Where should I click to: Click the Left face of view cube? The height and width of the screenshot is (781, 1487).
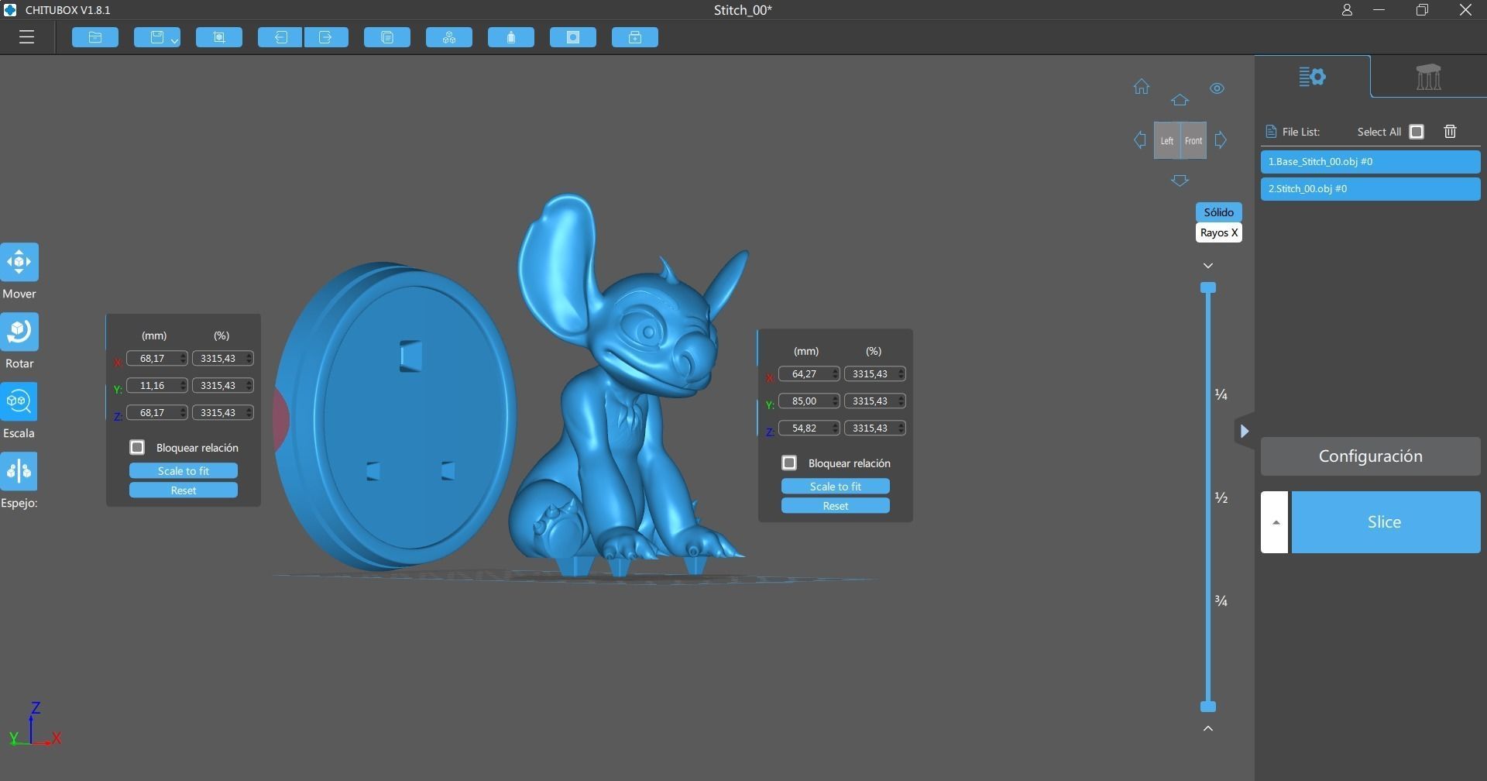tap(1167, 140)
